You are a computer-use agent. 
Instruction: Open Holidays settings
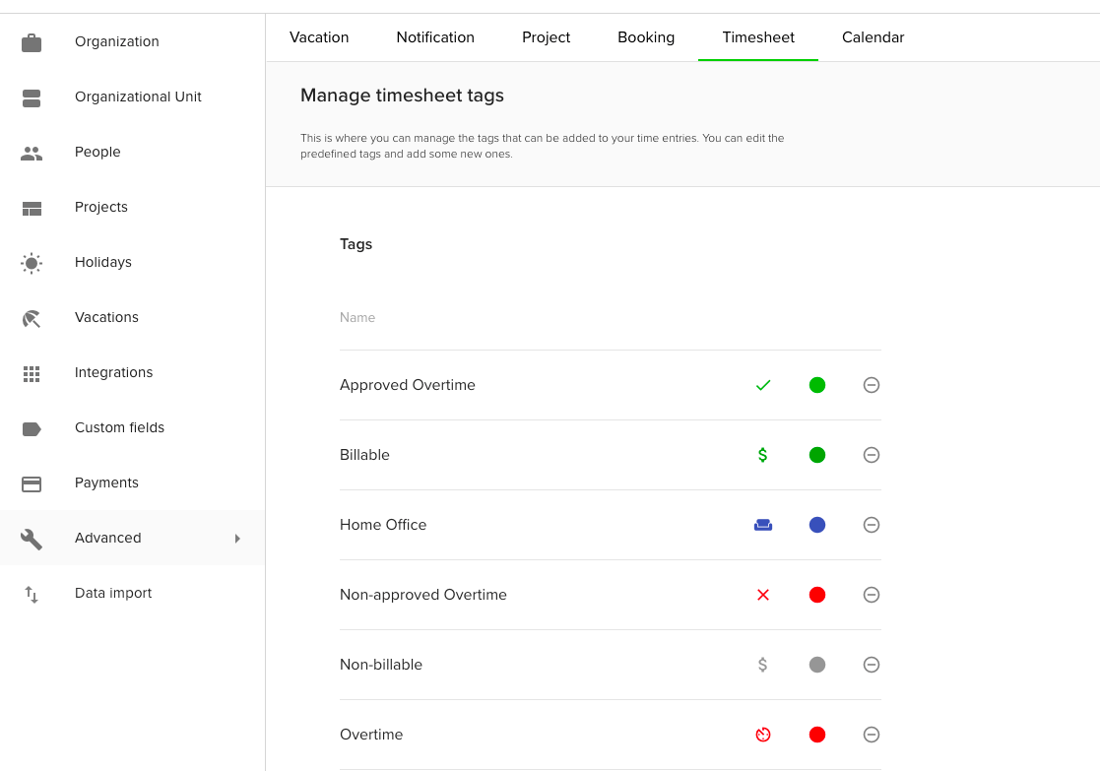(x=102, y=262)
